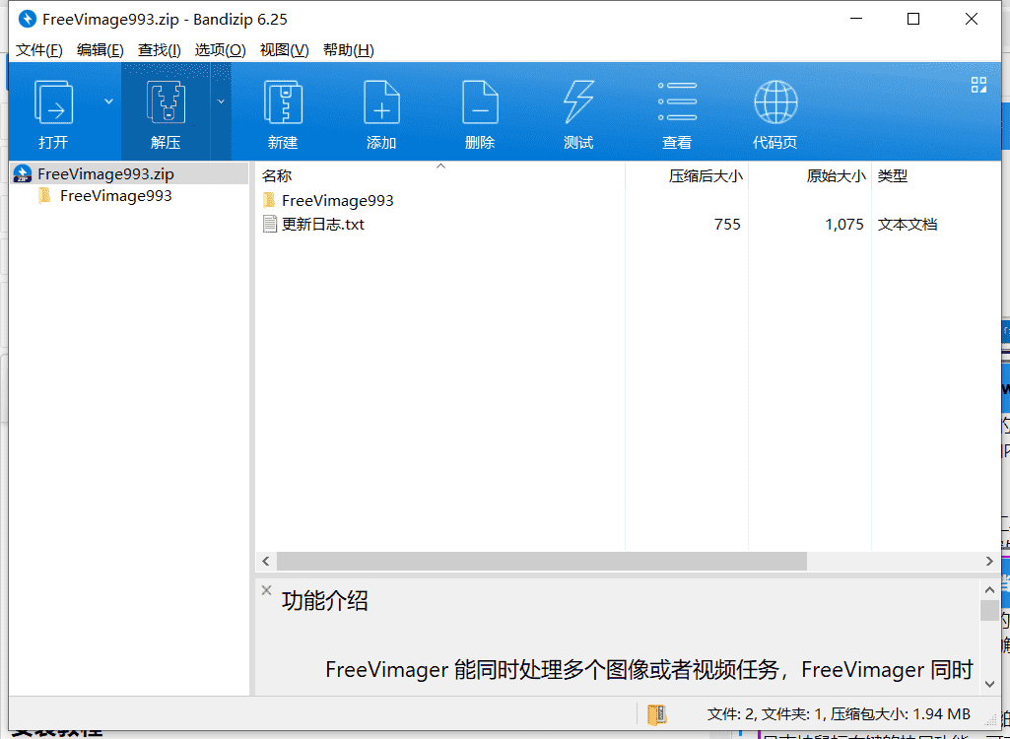Click the status bar file count text

click(x=839, y=714)
